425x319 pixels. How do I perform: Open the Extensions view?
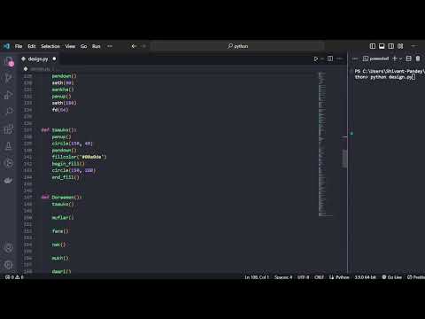[x=9, y=129]
